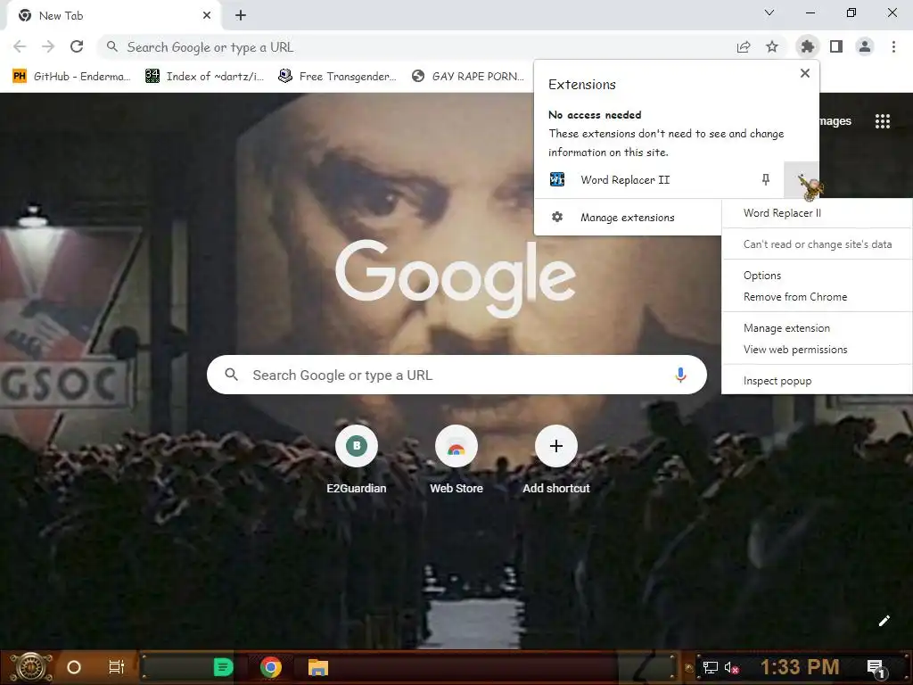Open the tab search chevron
The height and width of the screenshot is (685, 913).
(769, 12)
